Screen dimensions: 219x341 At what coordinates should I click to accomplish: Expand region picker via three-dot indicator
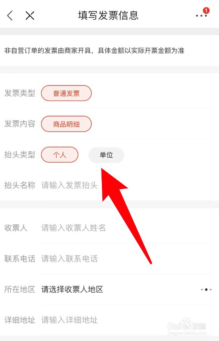coord(206,290)
